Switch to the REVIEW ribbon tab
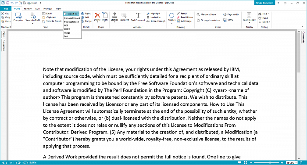The height and width of the screenshot is (165, 307). (x=28, y=9)
